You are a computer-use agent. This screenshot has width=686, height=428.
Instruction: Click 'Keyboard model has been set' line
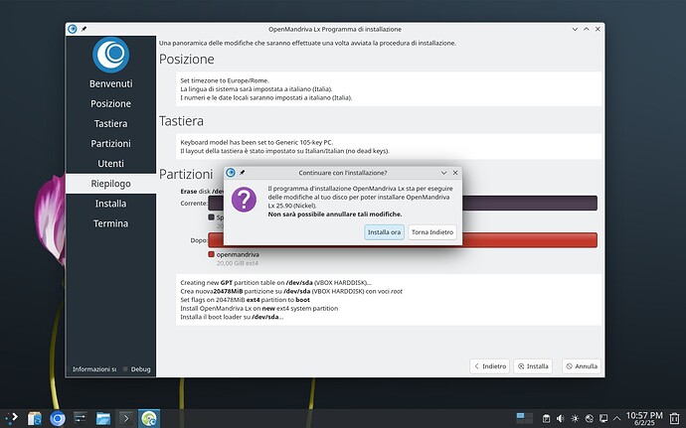[x=257, y=143]
